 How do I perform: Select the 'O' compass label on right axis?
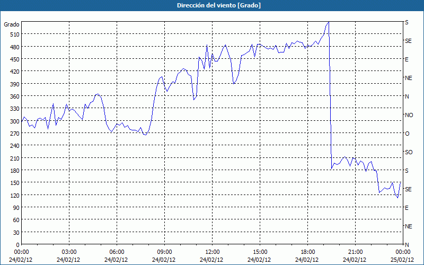click(407, 134)
